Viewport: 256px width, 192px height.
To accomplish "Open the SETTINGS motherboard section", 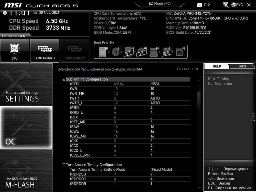I will coord(26,84).
